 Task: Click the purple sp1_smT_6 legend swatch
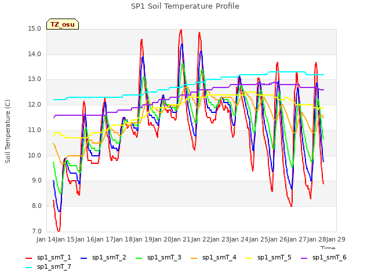click(304, 258)
